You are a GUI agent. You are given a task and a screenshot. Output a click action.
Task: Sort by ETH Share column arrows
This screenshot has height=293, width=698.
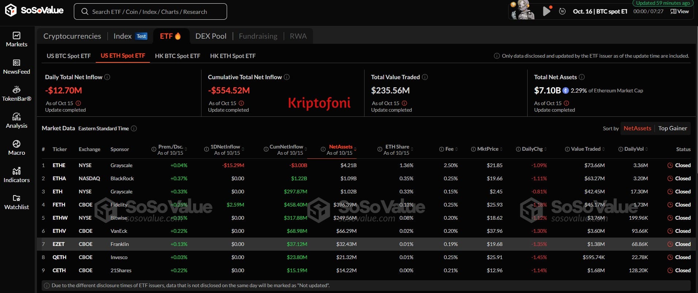point(412,149)
